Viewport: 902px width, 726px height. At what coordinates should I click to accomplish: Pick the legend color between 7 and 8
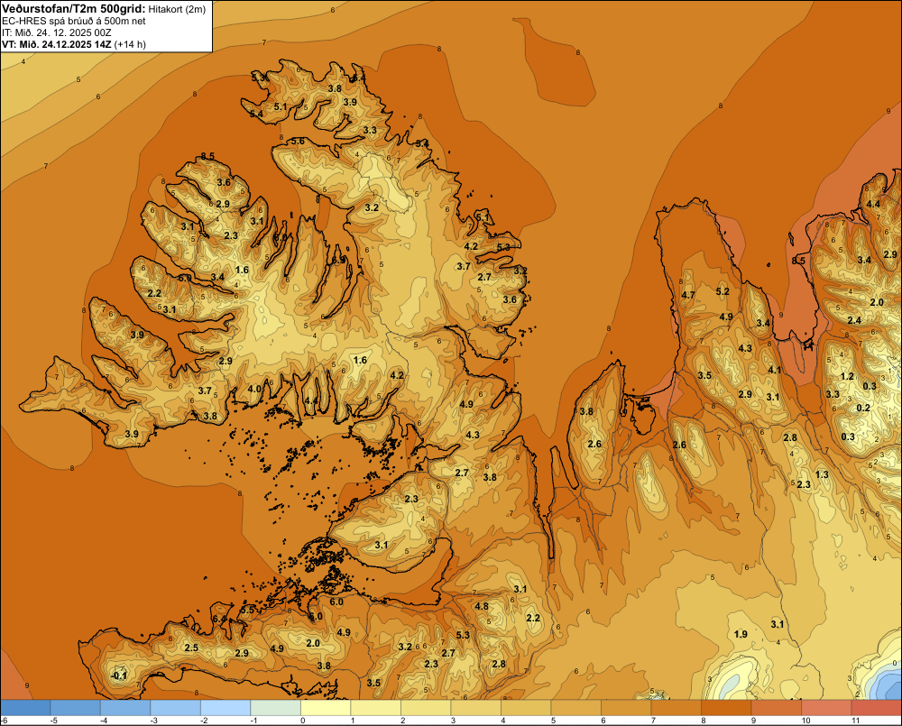(x=676, y=708)
